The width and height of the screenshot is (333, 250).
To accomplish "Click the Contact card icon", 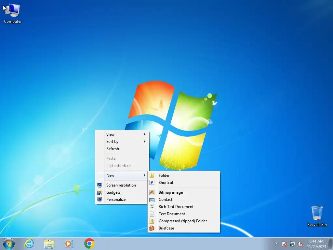I will tap(152, 200).
